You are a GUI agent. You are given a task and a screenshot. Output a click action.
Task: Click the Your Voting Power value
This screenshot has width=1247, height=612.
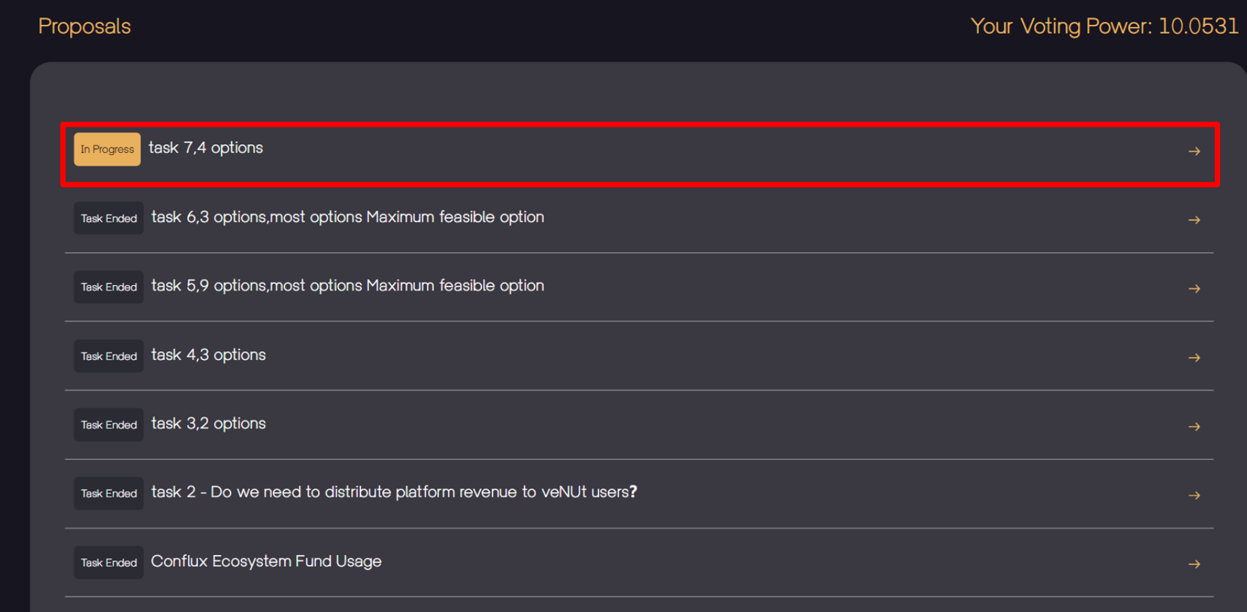1198,26
